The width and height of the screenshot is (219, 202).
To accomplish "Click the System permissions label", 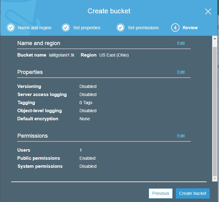I will point(40,166).
